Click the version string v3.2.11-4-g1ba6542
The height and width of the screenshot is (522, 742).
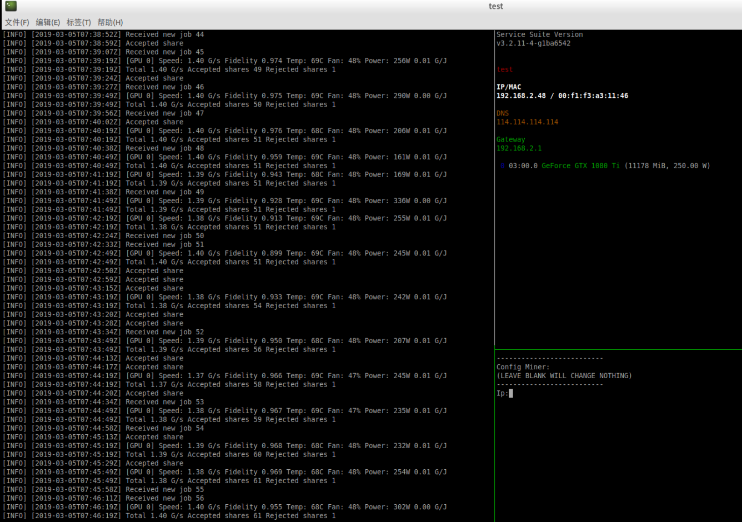533,43
